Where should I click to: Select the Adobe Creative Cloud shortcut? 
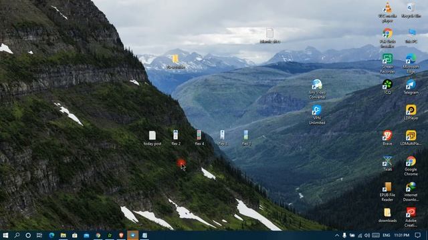click(411, 217)
